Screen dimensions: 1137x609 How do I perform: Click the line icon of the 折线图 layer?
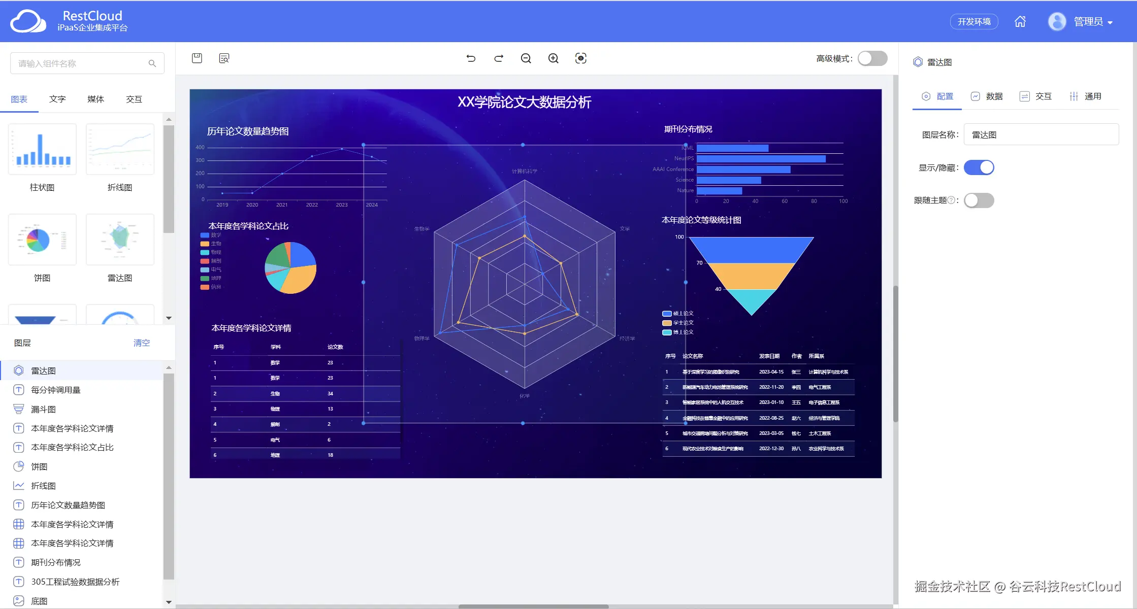pos(19,486)
